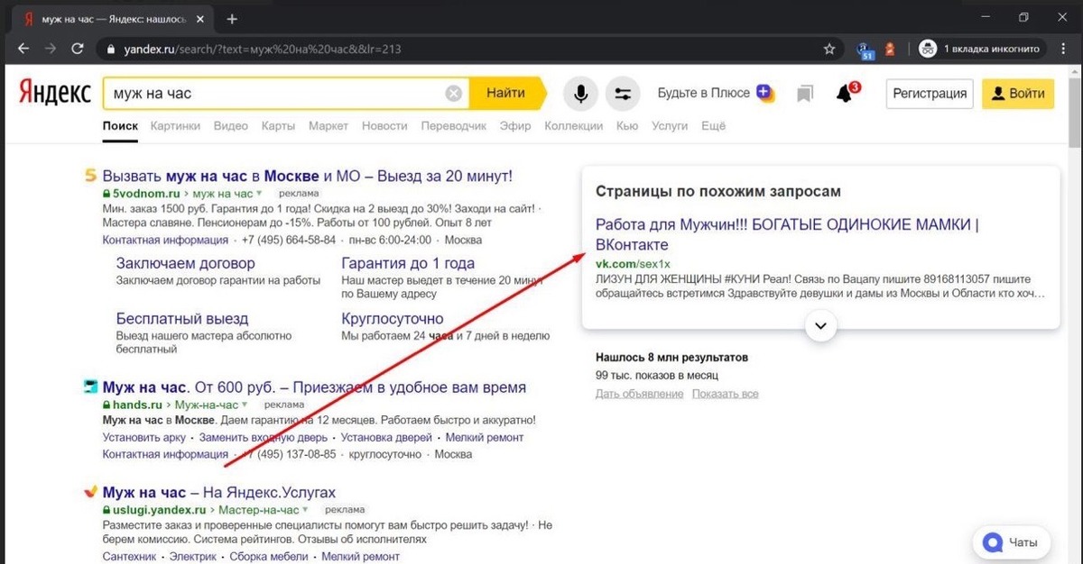
Task: Click the voice search microphone icon
Action: click(581, 94)
